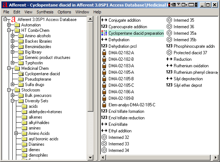
Task: Expand the Bulk precursors tree node
Action: pos(13,95)
